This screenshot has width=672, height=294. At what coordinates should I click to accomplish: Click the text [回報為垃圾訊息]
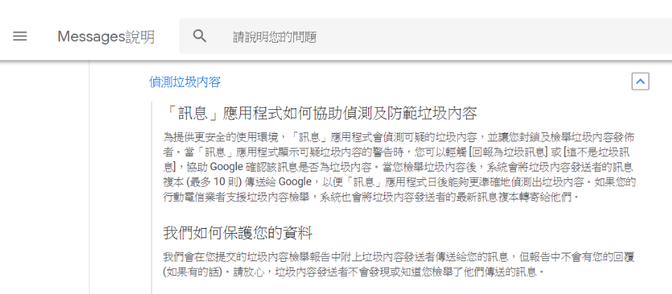pos(510,153)
